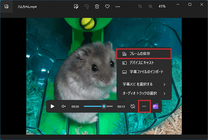Open the playback bar three-dot options
Image resolution: width=208 pixels, height=140 pixels.
click(144, 106)
